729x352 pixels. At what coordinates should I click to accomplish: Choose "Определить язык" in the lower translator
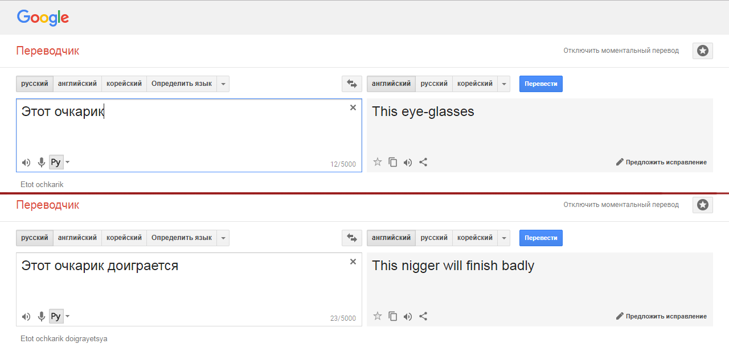tap(181, 238)
